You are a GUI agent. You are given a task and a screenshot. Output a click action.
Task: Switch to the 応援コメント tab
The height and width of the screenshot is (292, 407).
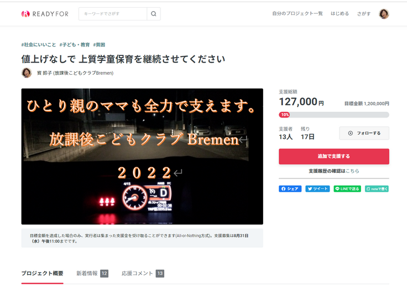pyautogui.click(x=143, y=273)
